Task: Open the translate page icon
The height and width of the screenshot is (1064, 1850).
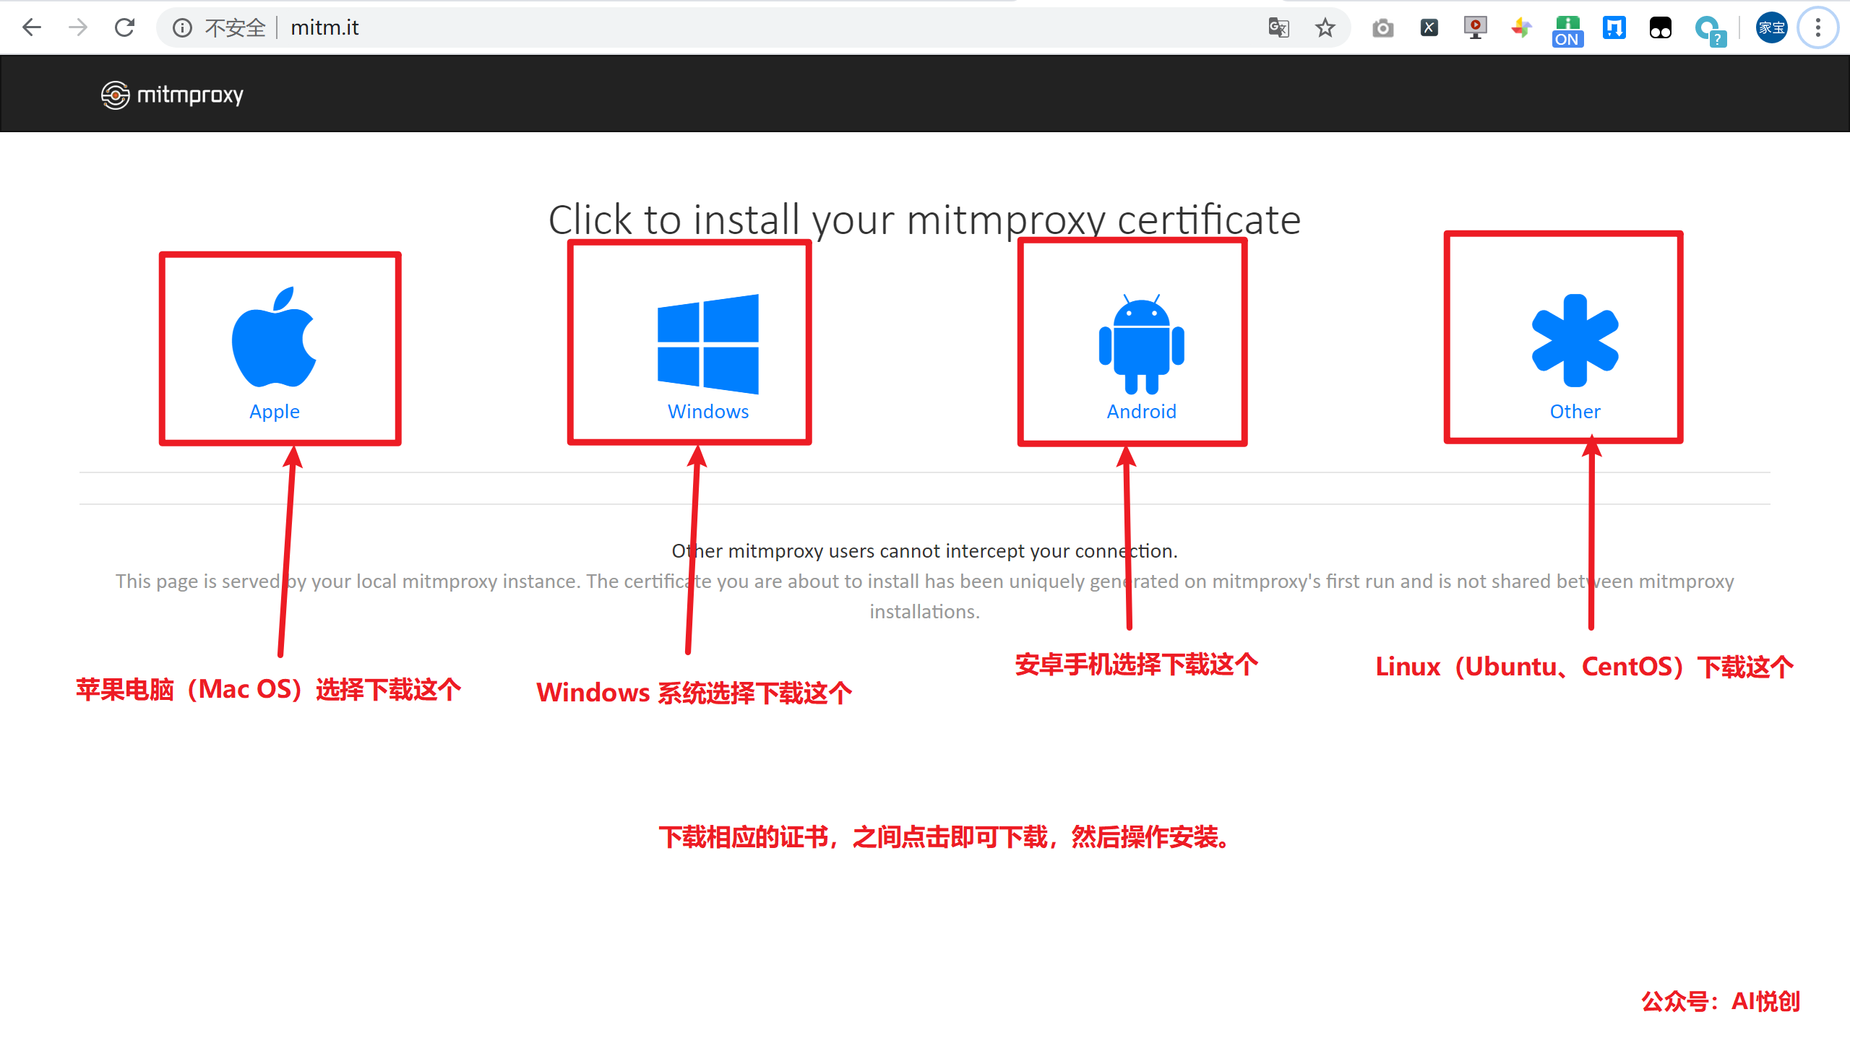Action: (x=1278, y=27)
